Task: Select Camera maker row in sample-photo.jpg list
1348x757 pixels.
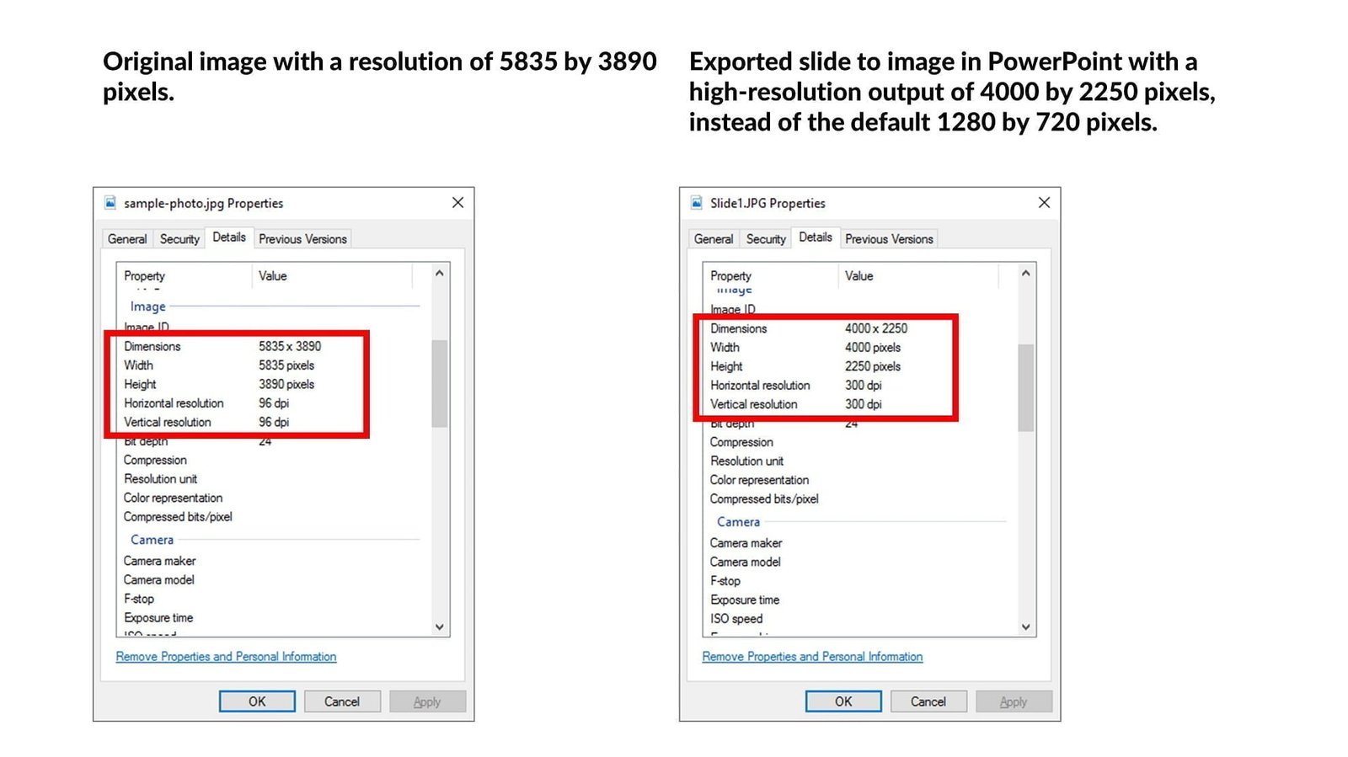Action: [x=160, y=561]
